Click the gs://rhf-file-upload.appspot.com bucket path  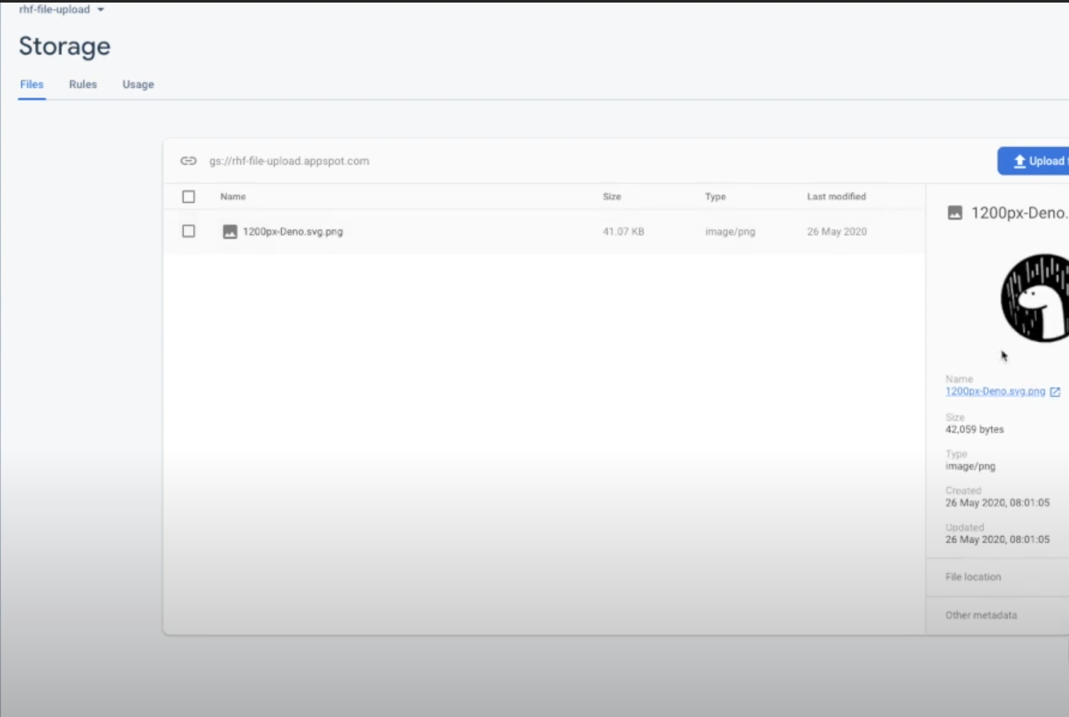click(289, 161)
